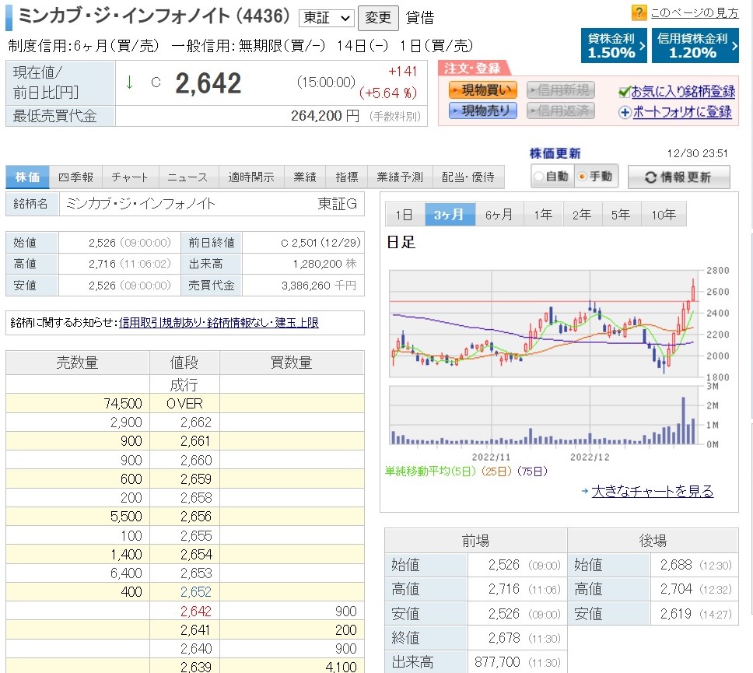Click the 後場 始値 value 2,688
Screen dimensions: 753x673
click(676, 564)
